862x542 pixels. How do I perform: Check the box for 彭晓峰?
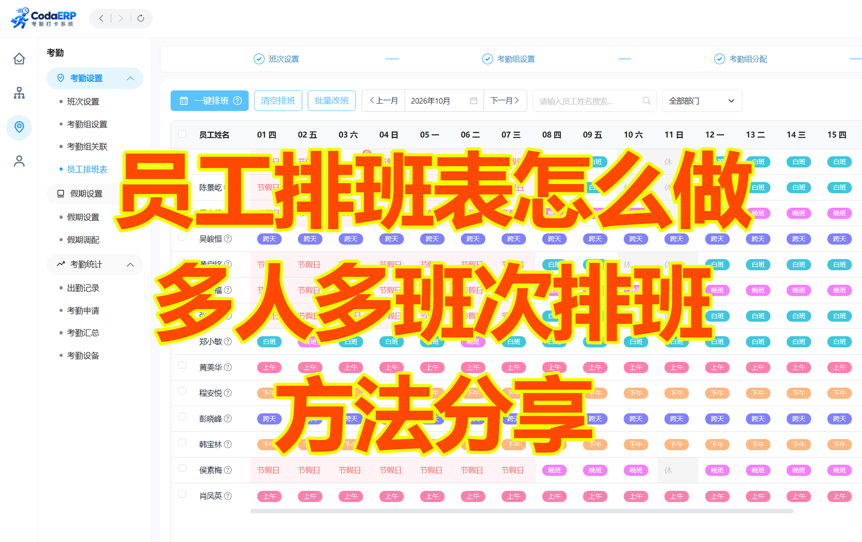pos(182,417)
